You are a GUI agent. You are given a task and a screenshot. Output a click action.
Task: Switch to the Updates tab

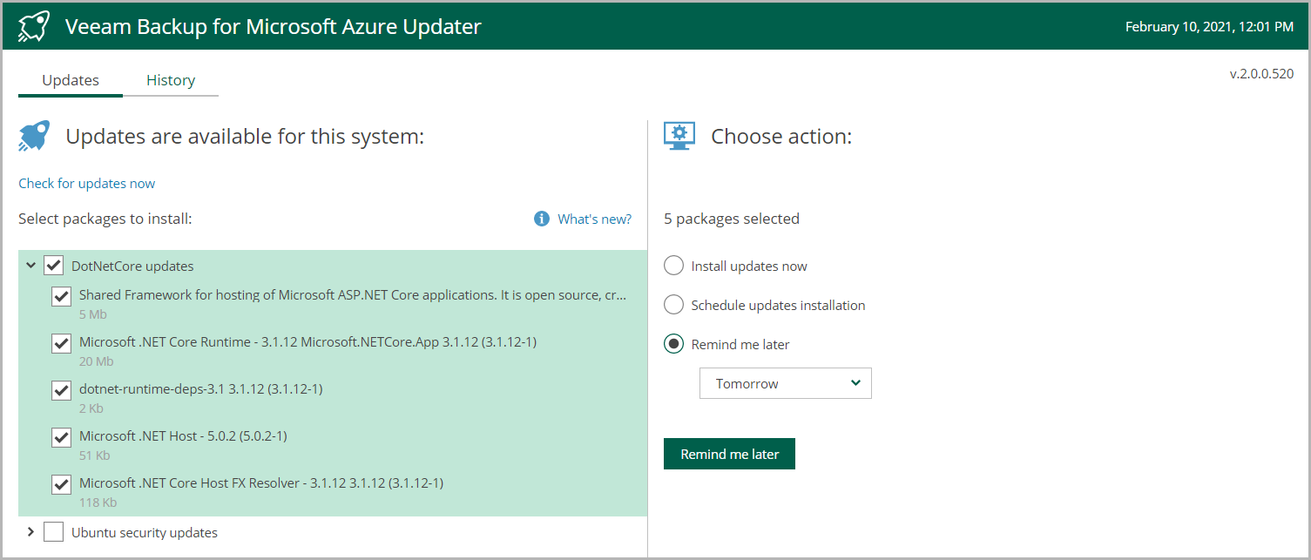tap(71, 80)
